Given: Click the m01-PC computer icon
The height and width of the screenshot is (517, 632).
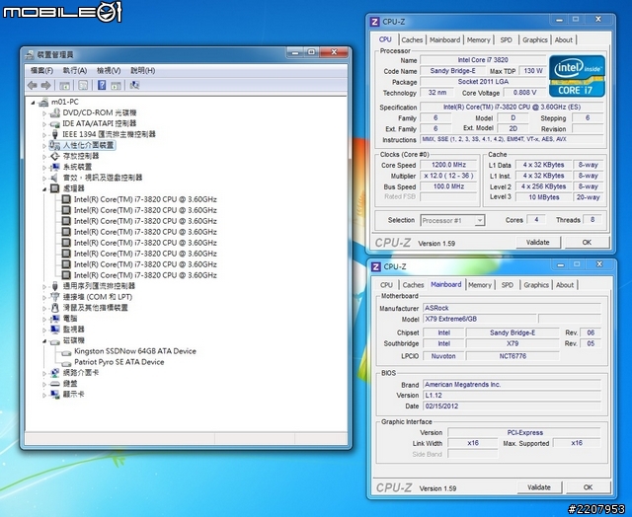Looking at the screenshot, I should click(x=43, y=103).
